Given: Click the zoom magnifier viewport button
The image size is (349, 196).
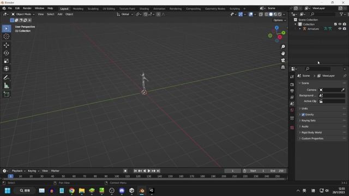Looking at the screenshot, I should (283, 46).
